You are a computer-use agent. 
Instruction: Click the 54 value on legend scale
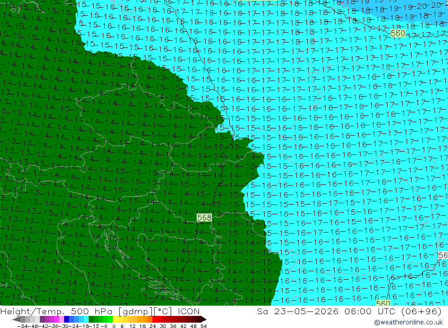click(203, 326)
